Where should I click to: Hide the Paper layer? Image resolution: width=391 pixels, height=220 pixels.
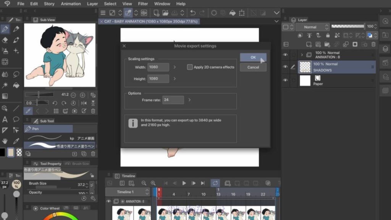[285, 80]
